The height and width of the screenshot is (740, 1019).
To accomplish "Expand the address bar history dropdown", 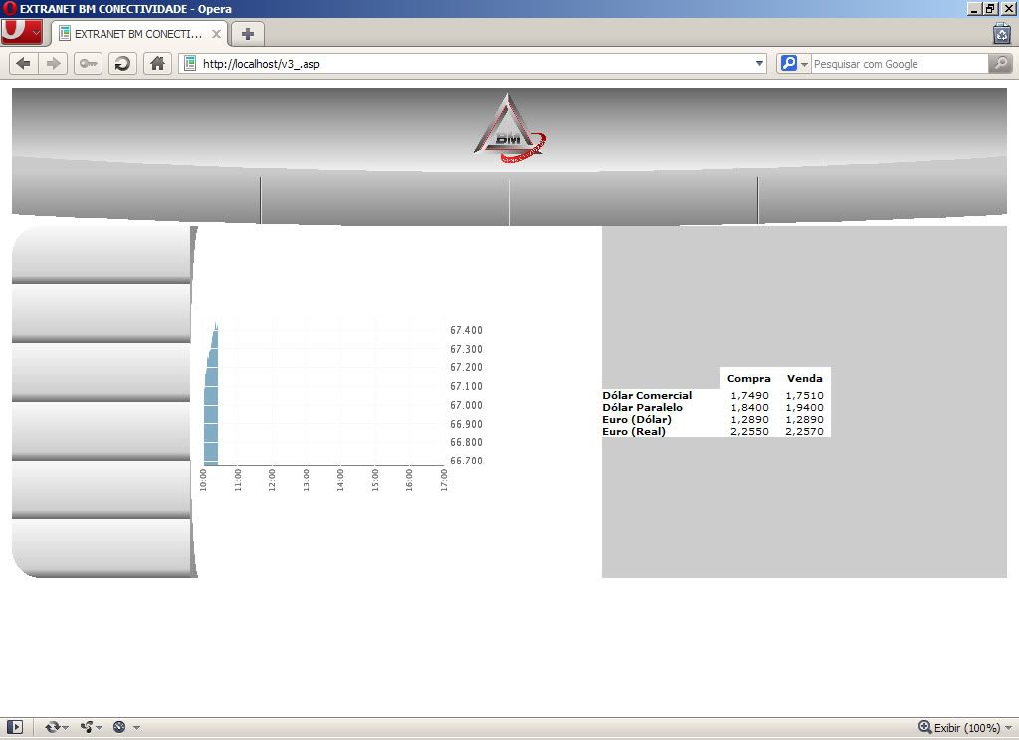I will [x=760, y=64].
